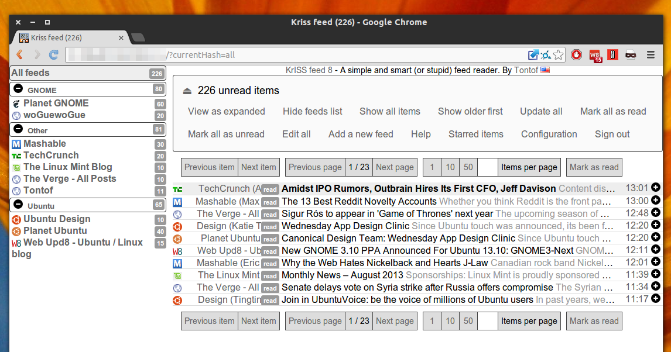Bookmark the page with star icon
671x352 pixels.
pos(558,55)
